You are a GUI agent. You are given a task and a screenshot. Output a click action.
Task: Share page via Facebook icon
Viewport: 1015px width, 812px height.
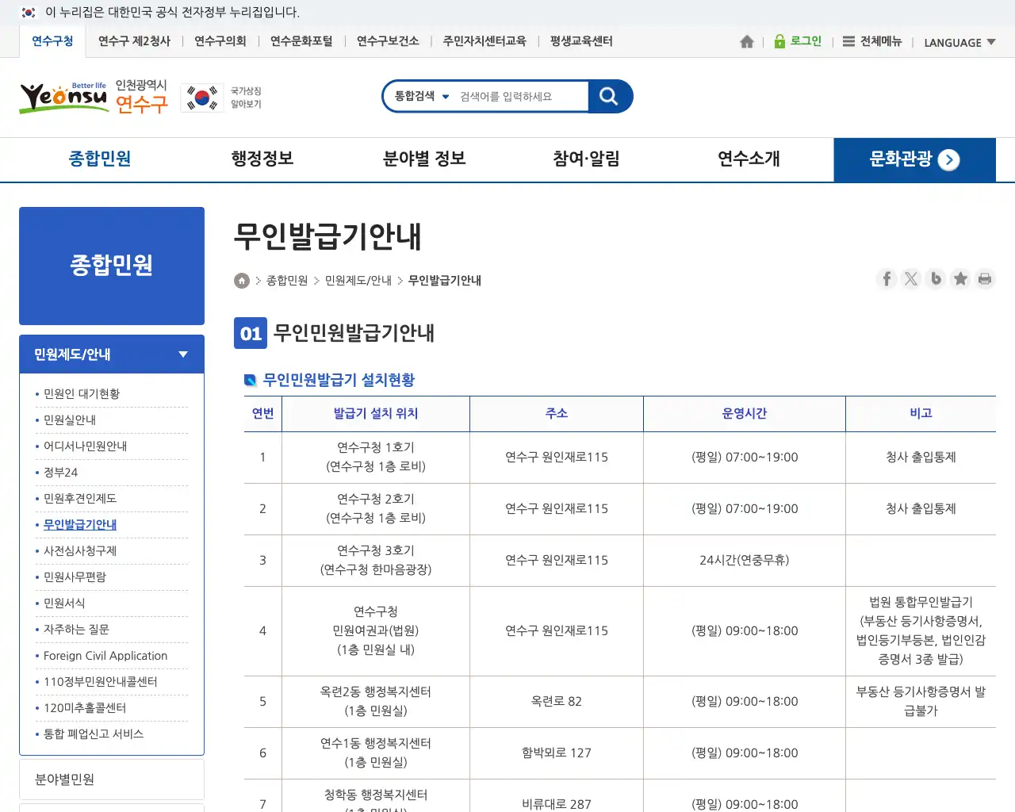(887, 279)
